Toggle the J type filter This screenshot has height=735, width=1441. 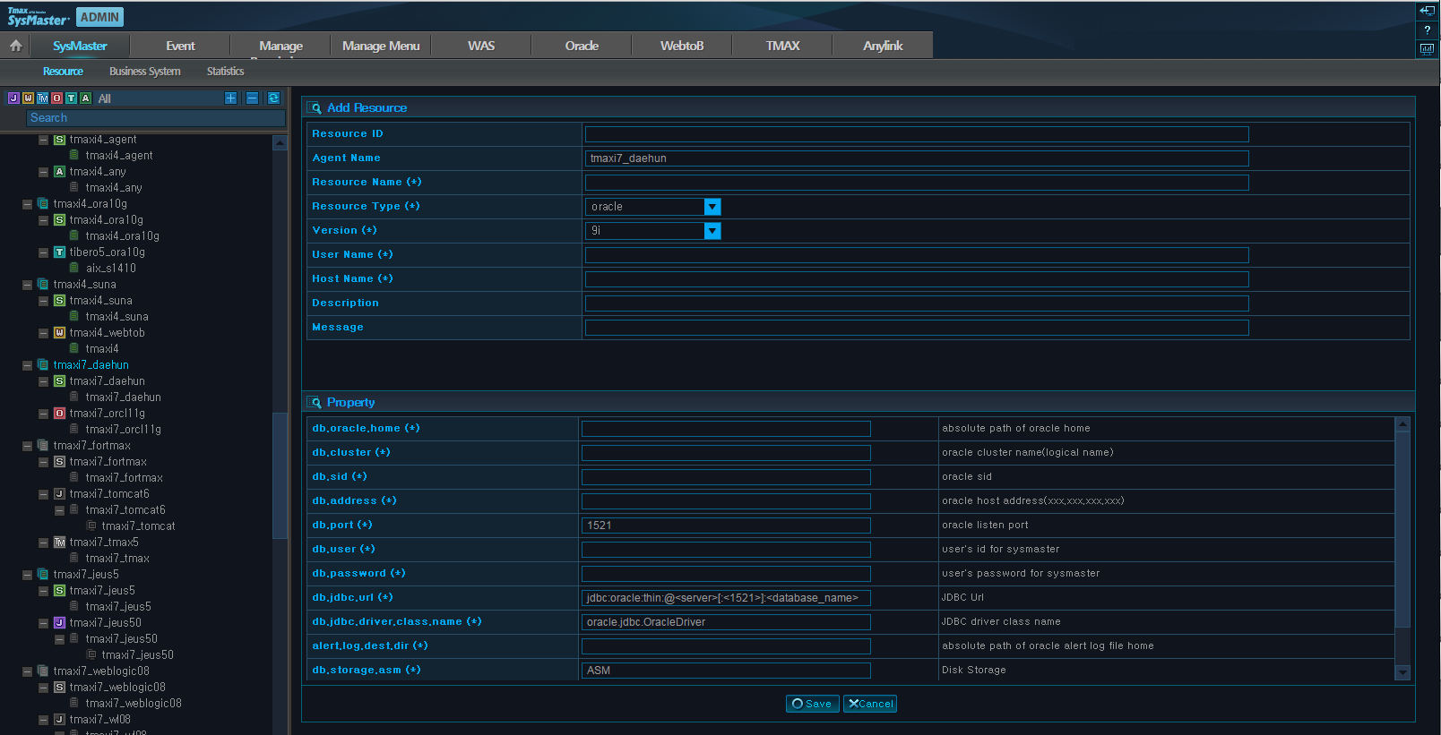pyautogui.click(x=13, y=98)
